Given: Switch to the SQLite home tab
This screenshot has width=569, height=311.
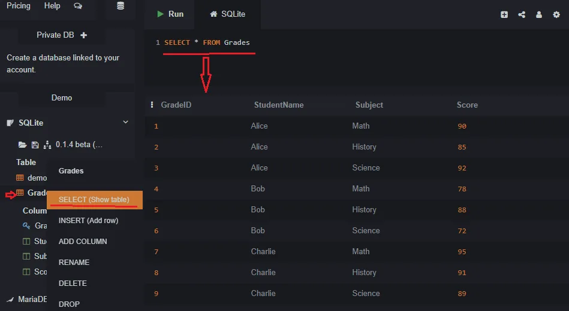Looking at the screenshot, I should coord(227,14).
